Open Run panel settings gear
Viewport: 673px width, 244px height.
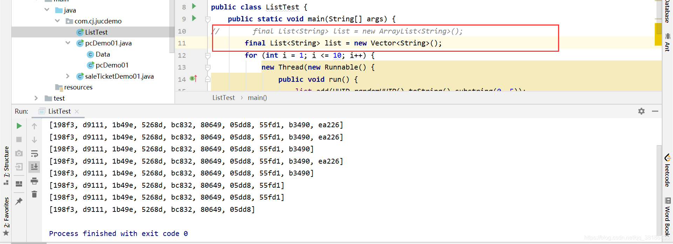pyautogui.click(x=641, y=111)
